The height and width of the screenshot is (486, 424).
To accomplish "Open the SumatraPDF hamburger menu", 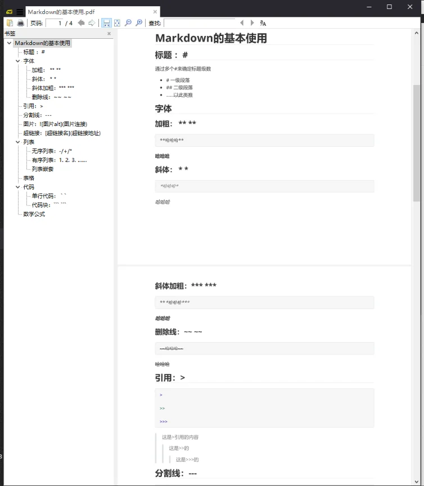I will (x=20, y=12).
